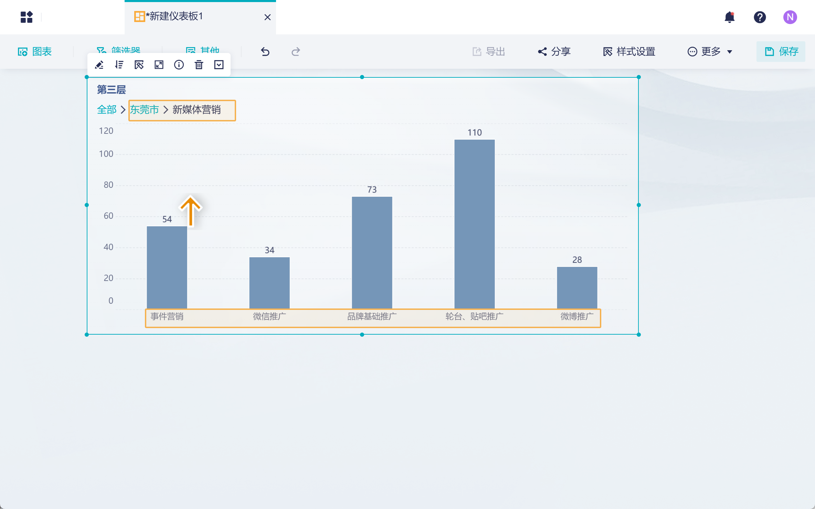Click the 导出 export button

click(489, 51)
